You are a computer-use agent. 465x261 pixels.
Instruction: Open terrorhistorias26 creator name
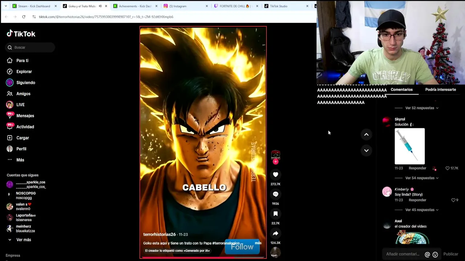pyautogui.click(x=159, y=235)
